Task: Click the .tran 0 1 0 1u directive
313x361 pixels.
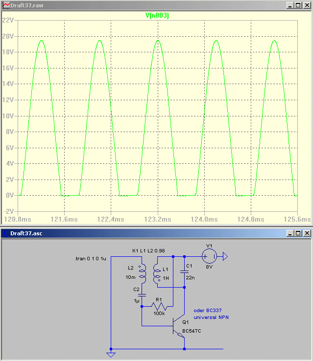Action: tap(91, 259)
